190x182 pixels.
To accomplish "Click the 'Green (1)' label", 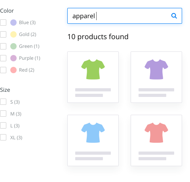I will 29,46.
